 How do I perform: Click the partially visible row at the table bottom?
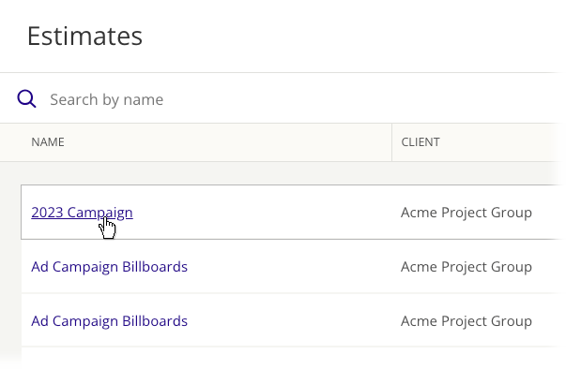(289, 358)
